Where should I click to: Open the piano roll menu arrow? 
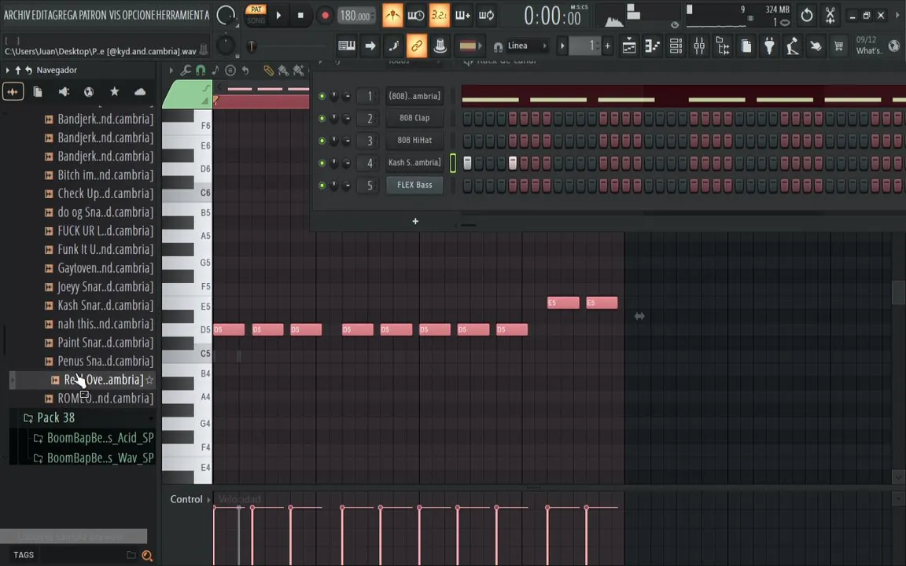pyautogui.click(x=171, y=71)
